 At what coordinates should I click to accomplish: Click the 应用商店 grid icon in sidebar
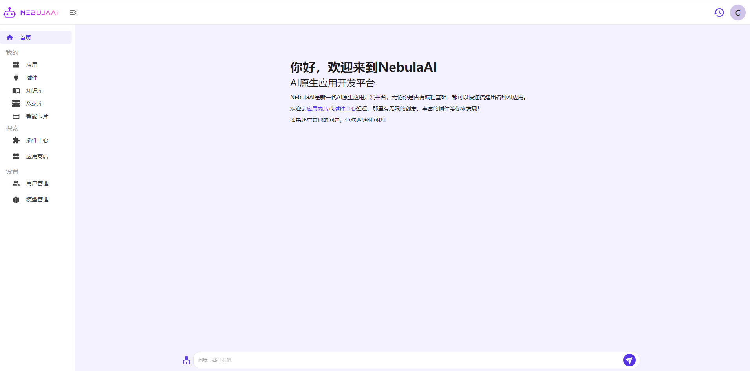(x=16, y=156)
